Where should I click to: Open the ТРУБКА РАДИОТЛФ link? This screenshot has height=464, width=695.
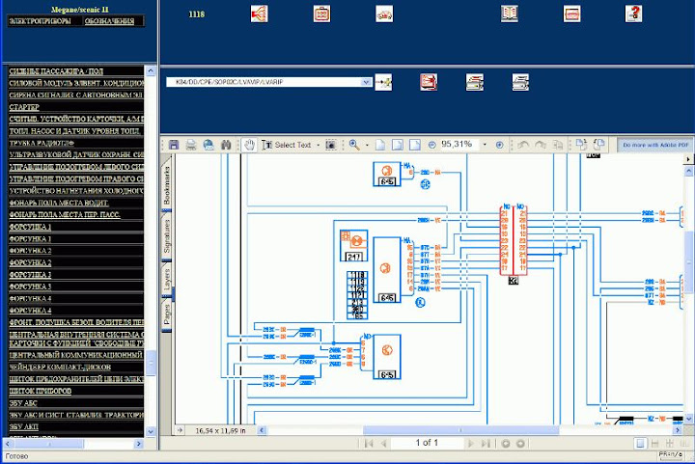click(x=42, y=143)
